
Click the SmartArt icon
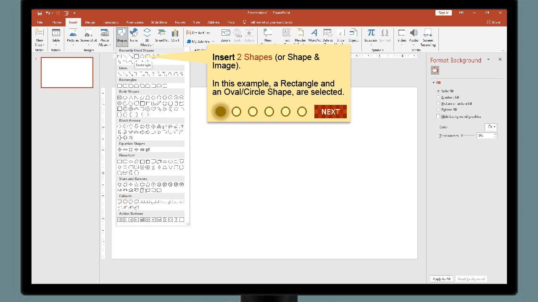161,35
